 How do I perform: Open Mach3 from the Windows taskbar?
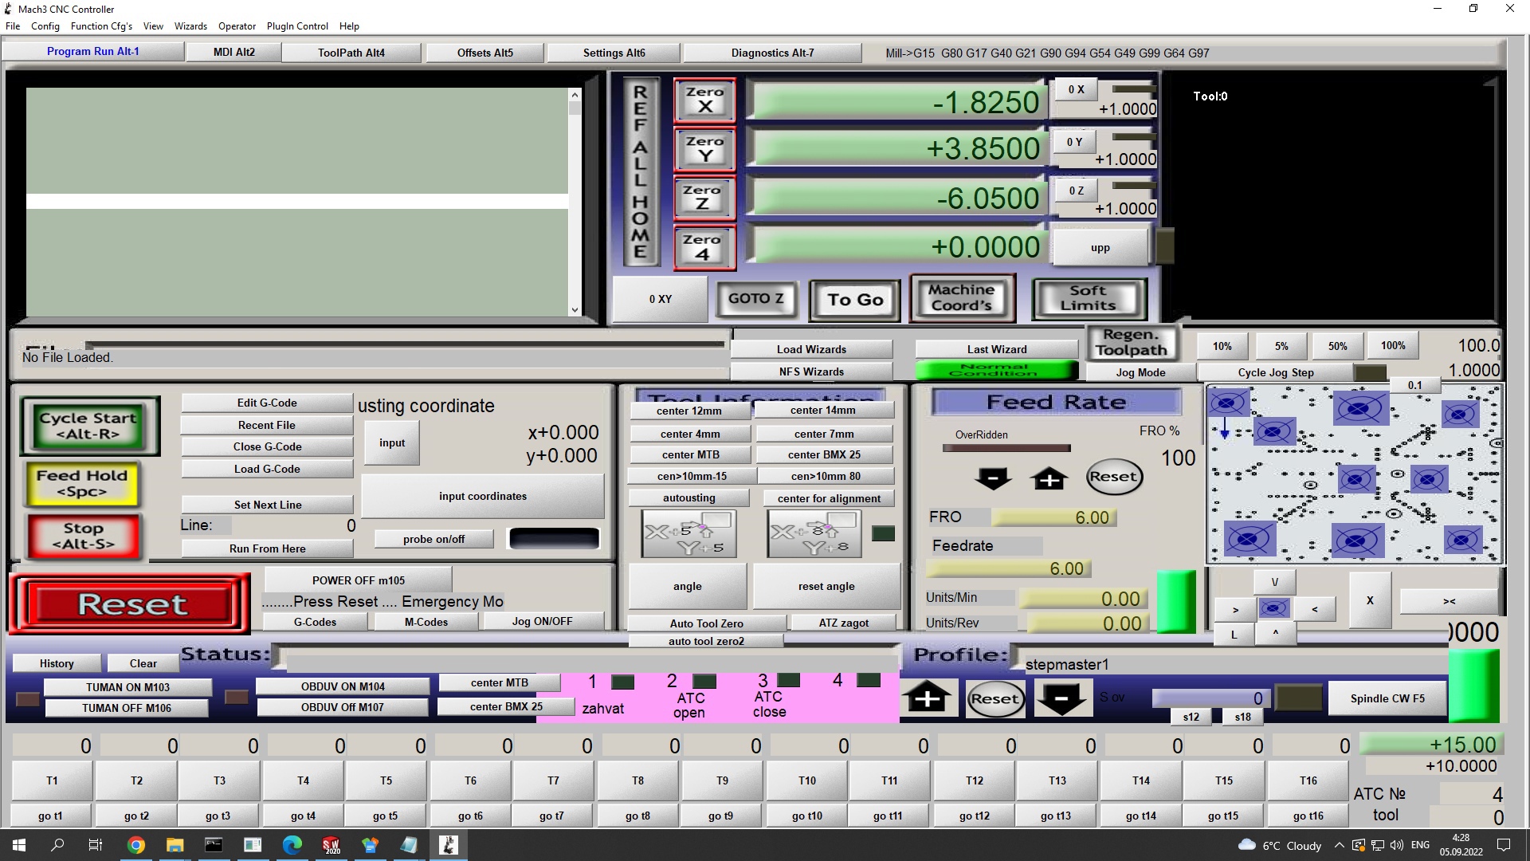coord(449,845)
